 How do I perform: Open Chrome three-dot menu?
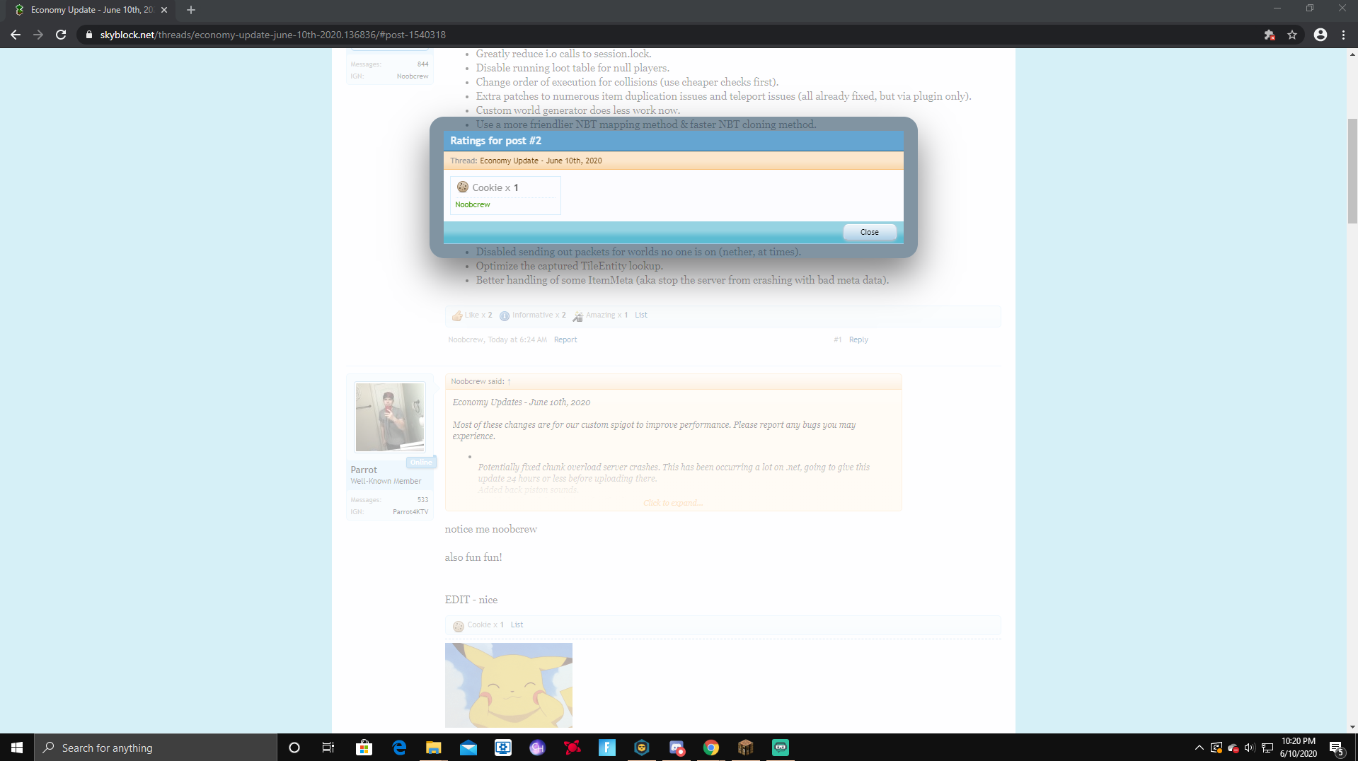point(1343,35)
